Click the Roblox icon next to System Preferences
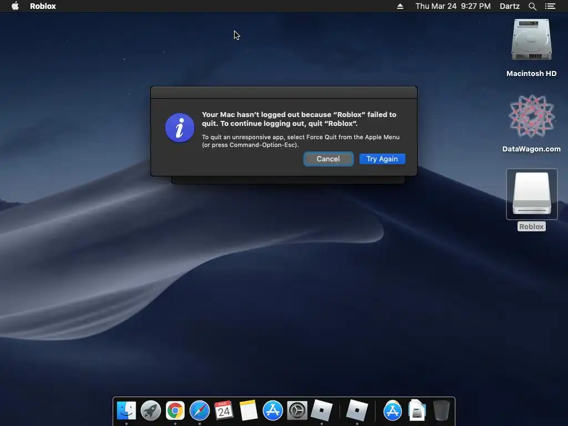 [x=322, y=410]
